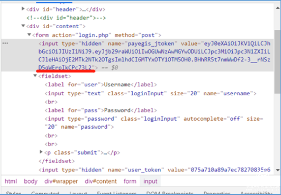This screenshot has width=281, height=195.
Task: Click the three-dots actions icon beside selected node
Action: tap(5, 43)
